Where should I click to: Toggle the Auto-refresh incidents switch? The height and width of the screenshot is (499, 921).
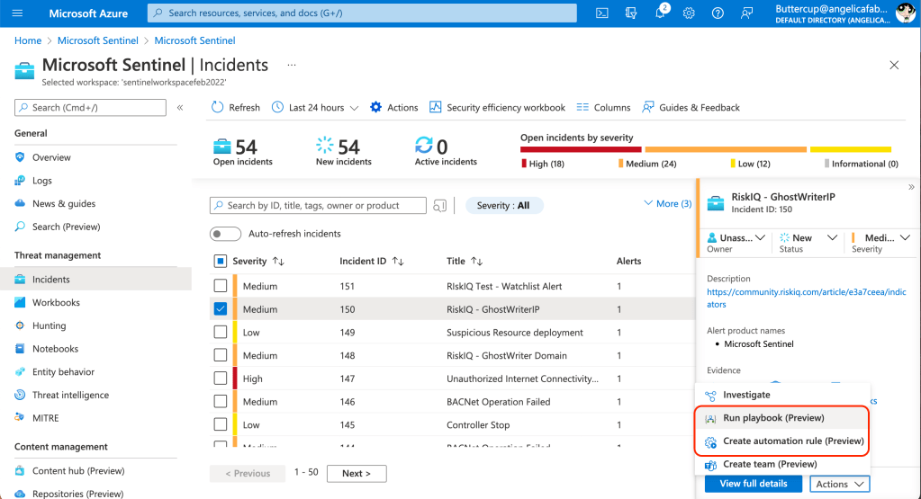click(225, 234)
